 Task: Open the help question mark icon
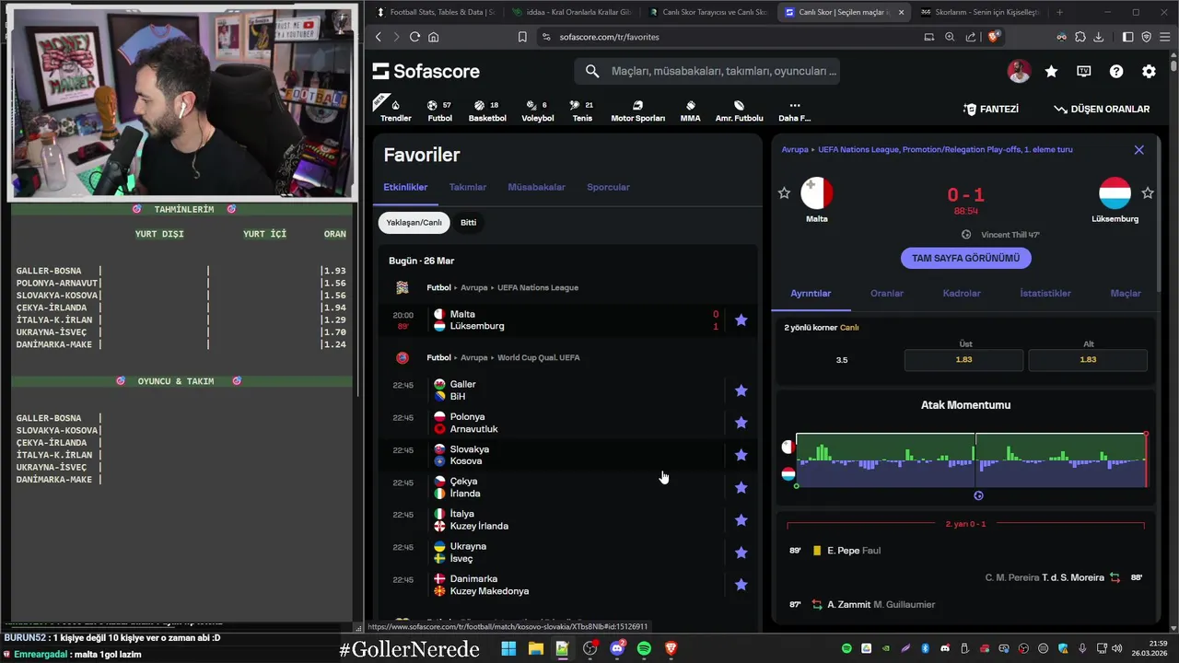(x=1116, y=71)
